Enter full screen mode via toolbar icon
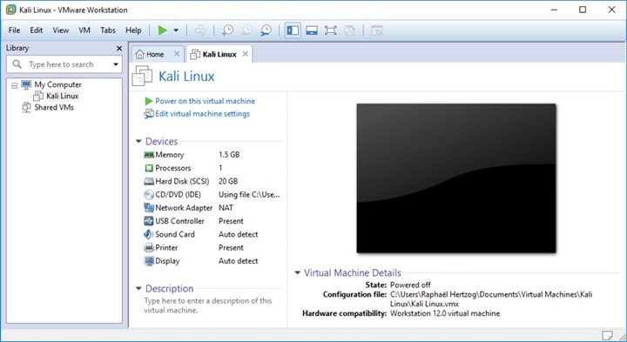The image size is (627, 342). pyautogui.click(x=330, y=30)
